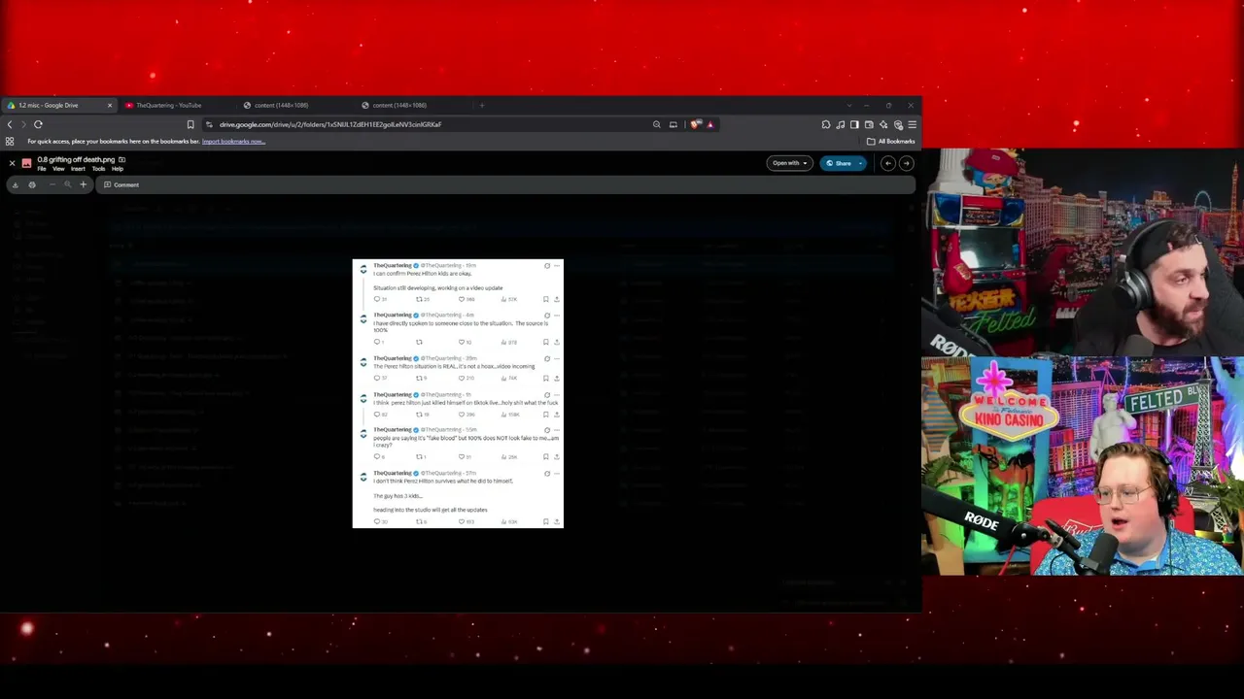Zoom out using the minus icon
The image size is (1244, 699).
pos(52,184)
